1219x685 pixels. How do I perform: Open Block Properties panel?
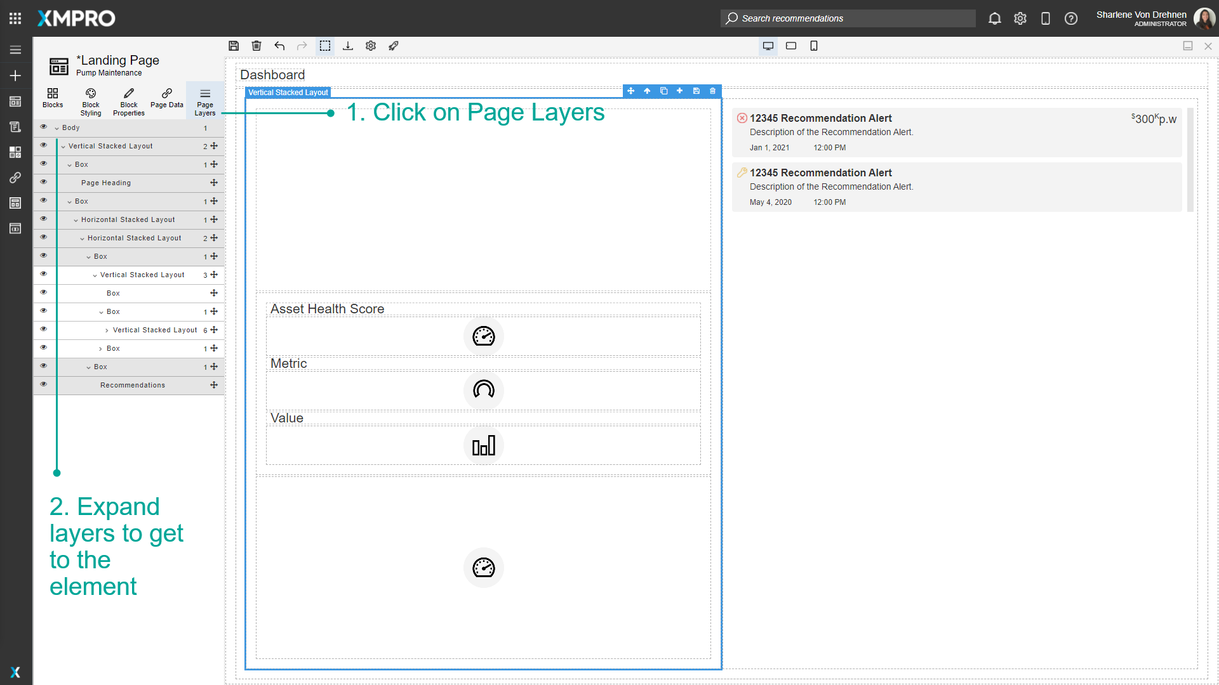coord(128,100)
